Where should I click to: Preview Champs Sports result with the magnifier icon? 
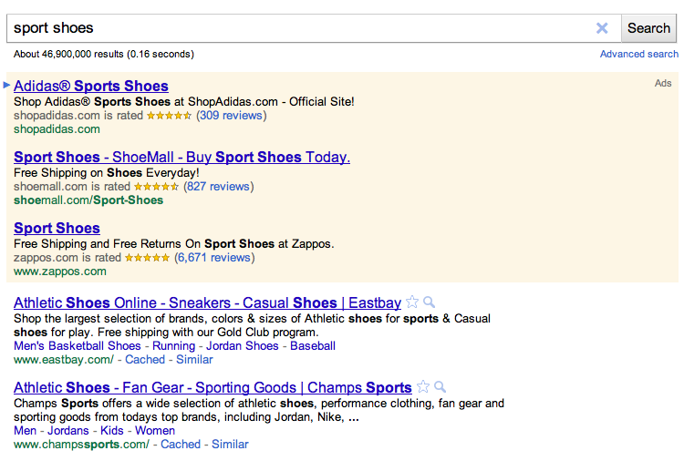pos(440,387)
